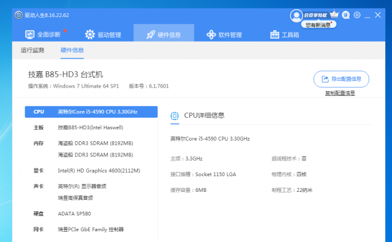This screenshot has width=392, height=242.
Task: Click the 主频：3.3GHz value
Action: (x=186, y=159)
